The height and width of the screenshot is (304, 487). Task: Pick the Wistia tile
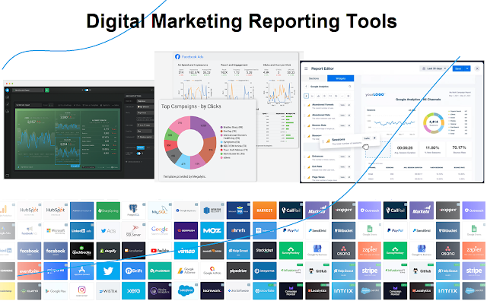coord(108,290)
